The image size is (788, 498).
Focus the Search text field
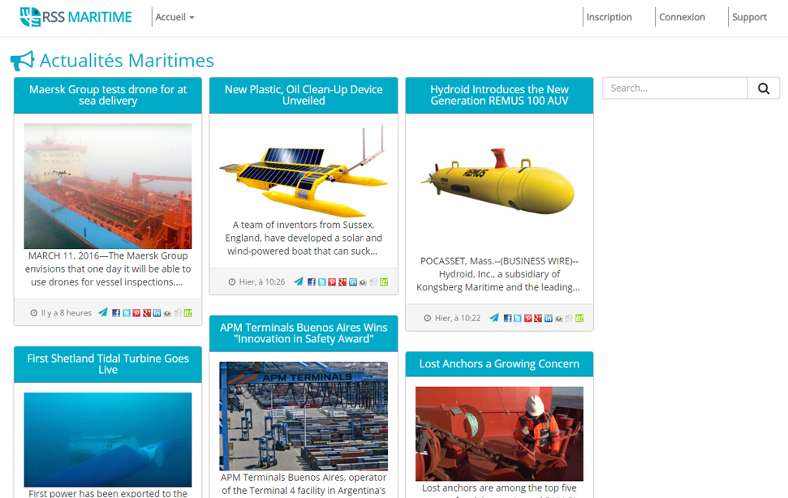pos(675,88)
